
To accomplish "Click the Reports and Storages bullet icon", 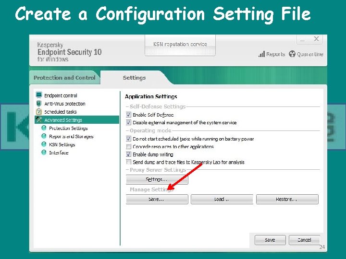I will click(x=44, y=136).
